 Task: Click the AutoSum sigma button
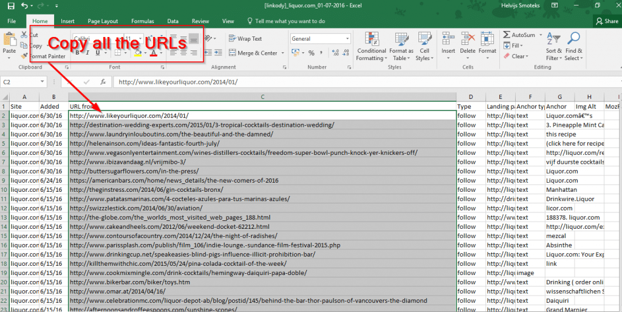coord(507,35)
